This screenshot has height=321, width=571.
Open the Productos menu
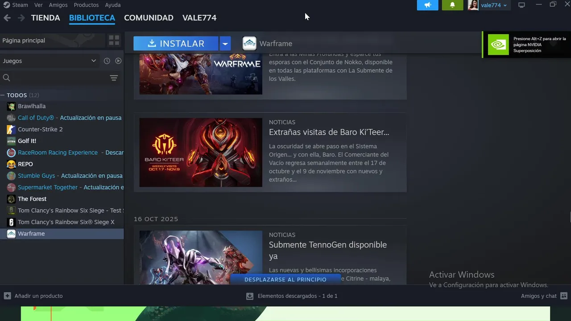point(86,5)
